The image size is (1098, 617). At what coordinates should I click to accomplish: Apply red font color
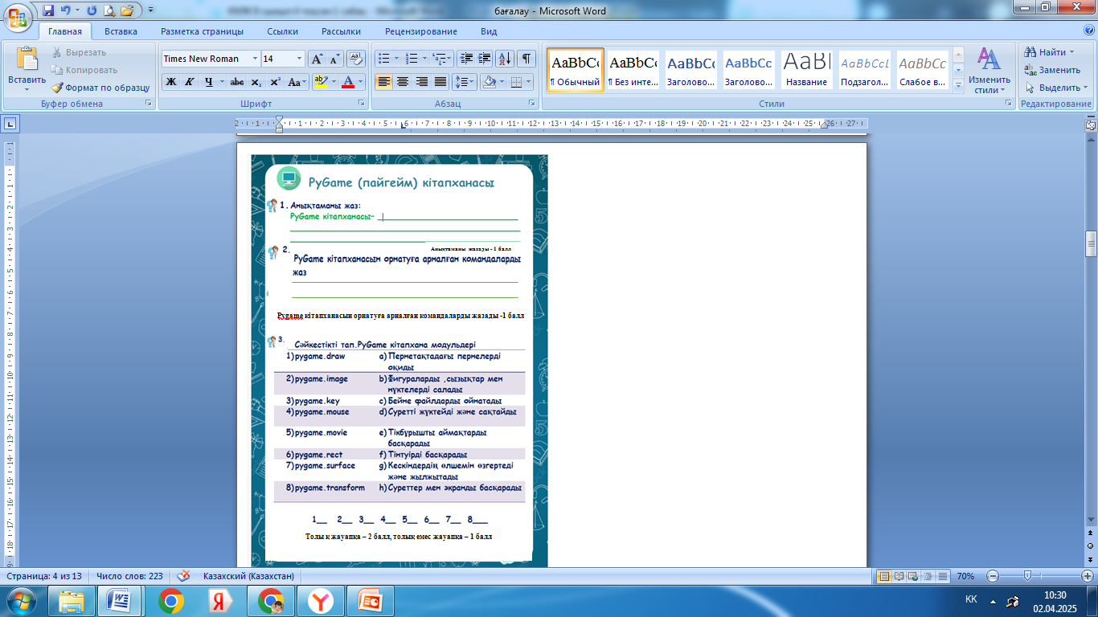[x=347, y=82]
